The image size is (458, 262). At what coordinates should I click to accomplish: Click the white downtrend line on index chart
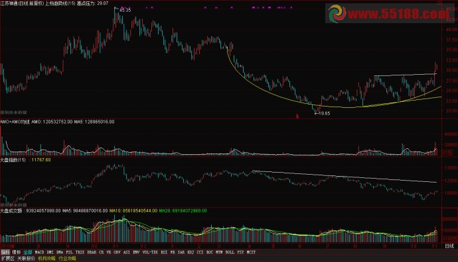(x=344, y=177)
